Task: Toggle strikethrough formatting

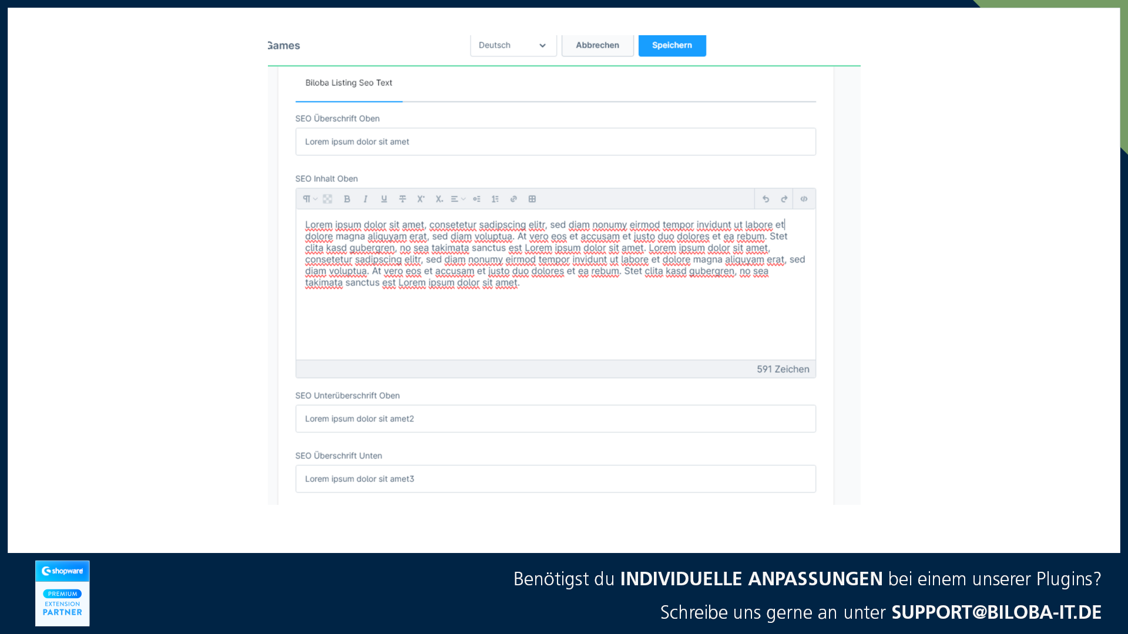Action: [402, 199]
